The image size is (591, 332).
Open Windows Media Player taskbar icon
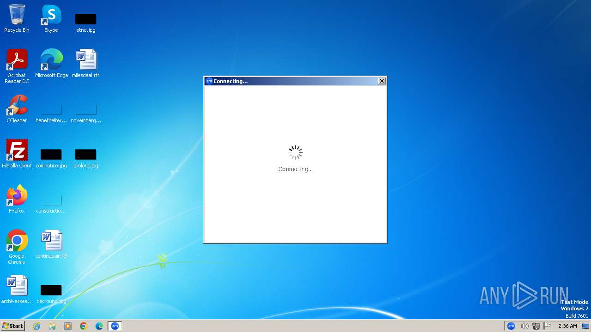68,326
